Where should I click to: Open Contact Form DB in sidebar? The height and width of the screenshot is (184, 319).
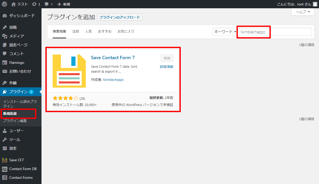[23, 169]
